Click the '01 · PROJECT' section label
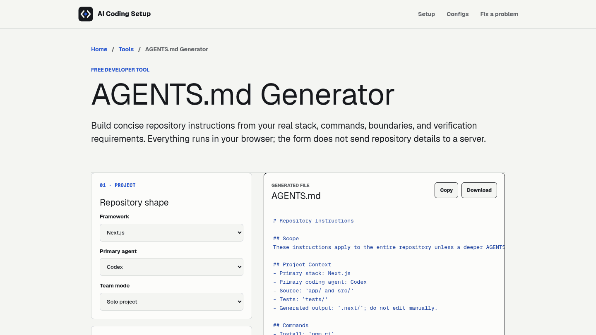The height and width of the screenshot is (335, 596). point(118,185)
